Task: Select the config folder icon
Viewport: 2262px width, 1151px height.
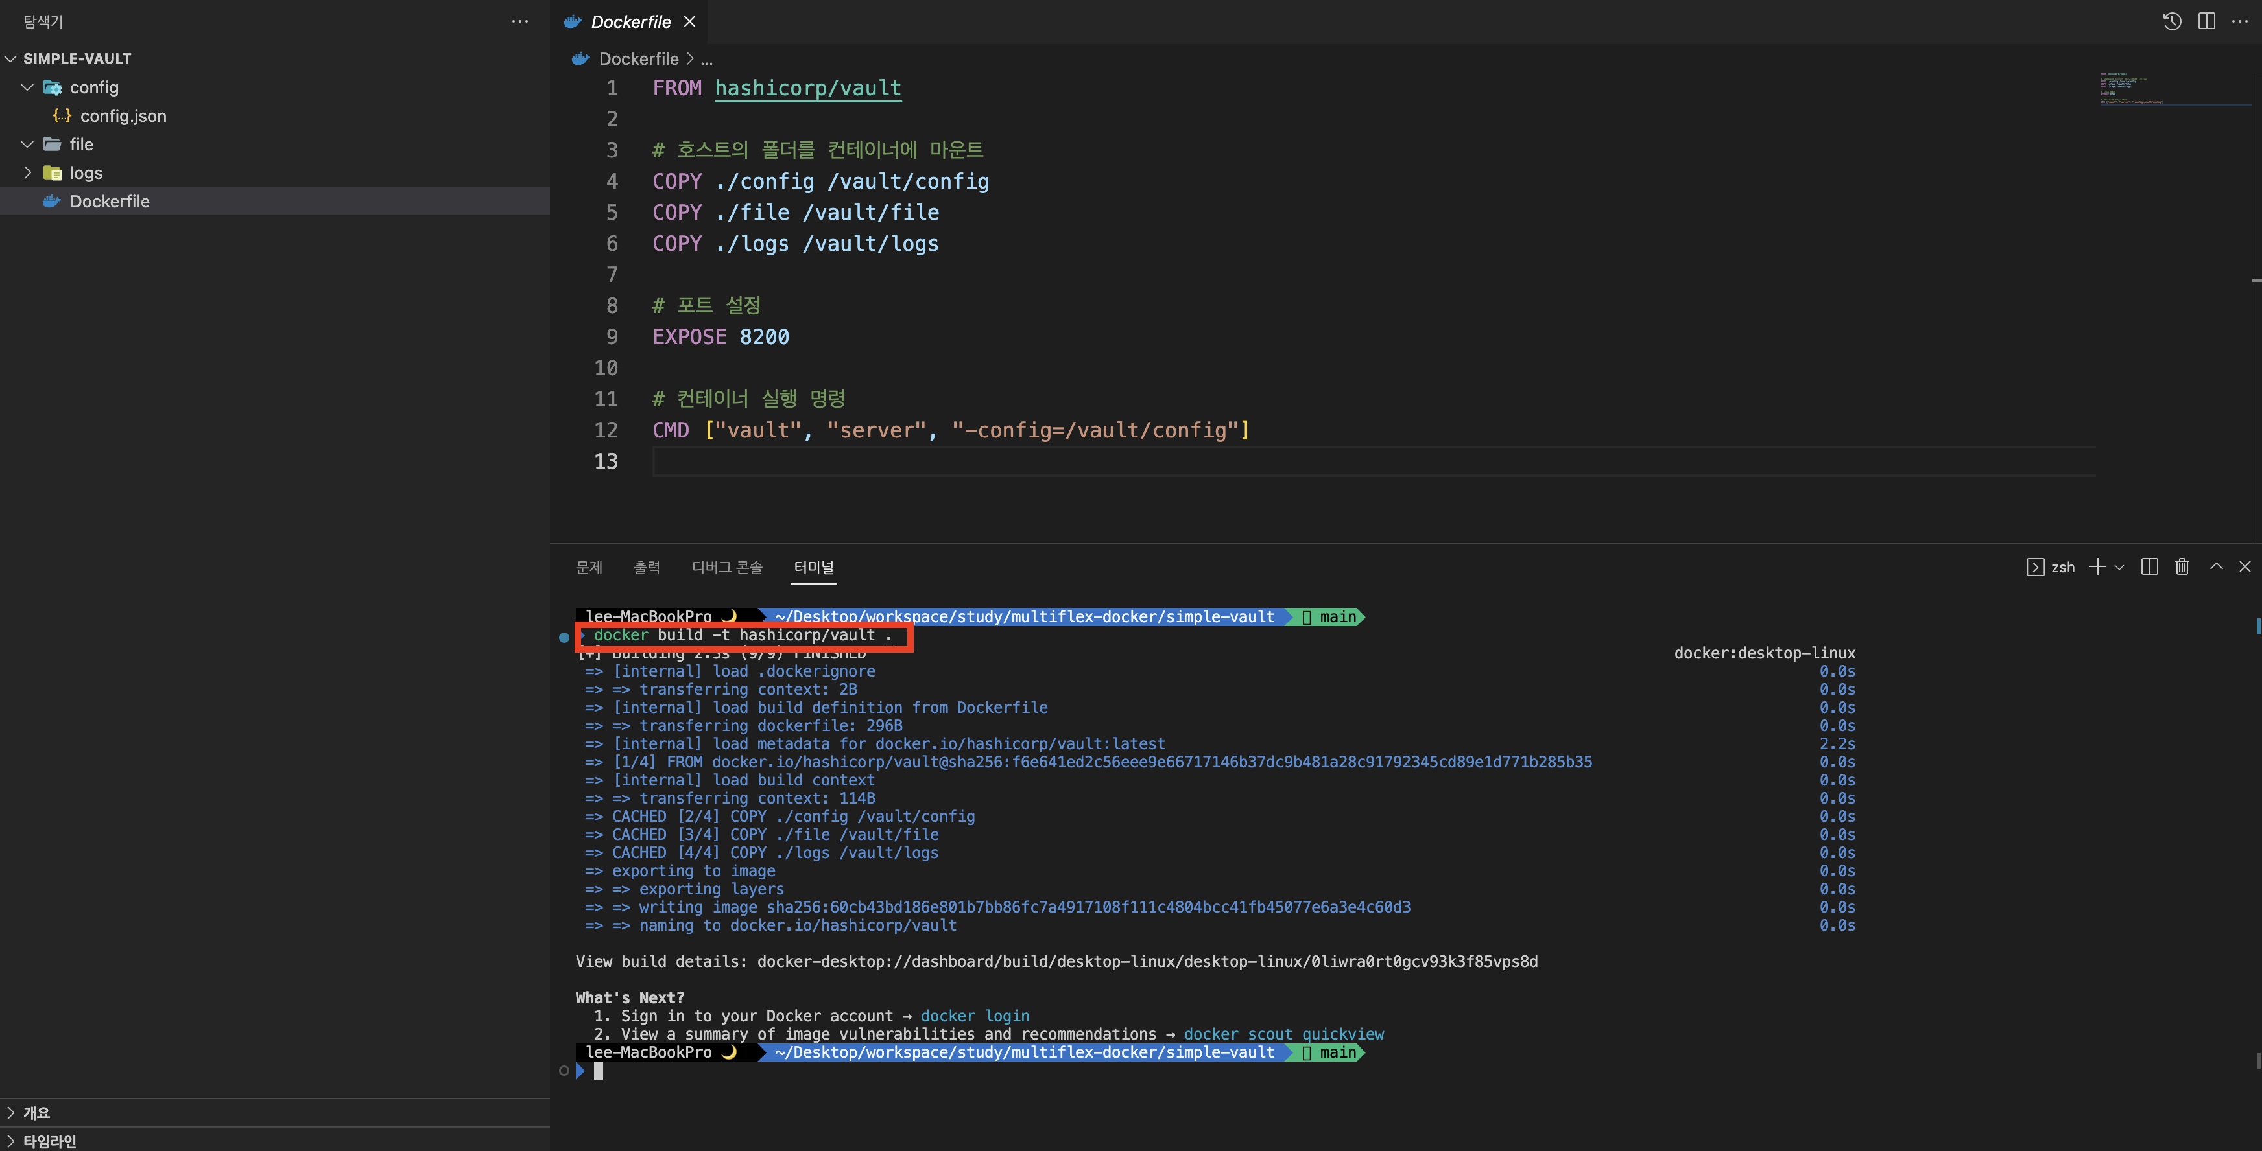Action: (53, 87)
